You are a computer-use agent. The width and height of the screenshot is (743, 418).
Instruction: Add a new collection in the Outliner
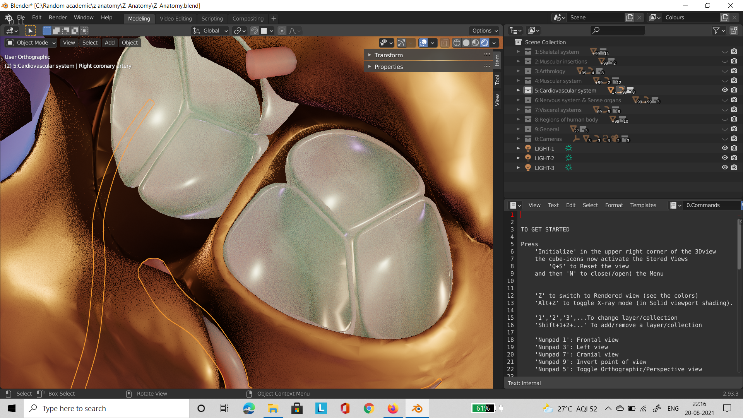(x=734, y=30)
